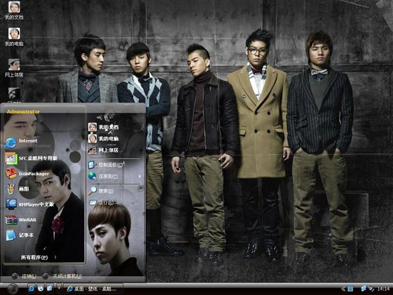Image resolution: width=393 pixels, height=295 pixels.
Task: Expand 所有程序 all programs list
Action: [x=35, y=258]
